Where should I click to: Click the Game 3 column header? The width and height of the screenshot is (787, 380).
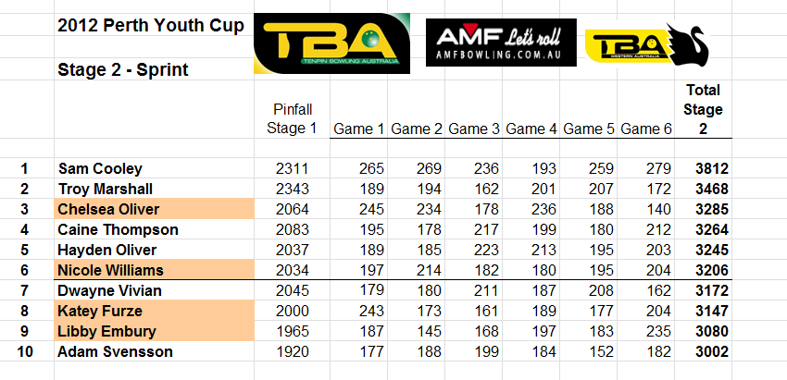click(473, 129)
